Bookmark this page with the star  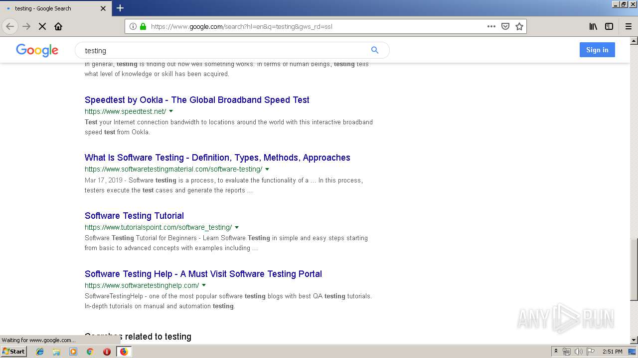coord(519,26)
